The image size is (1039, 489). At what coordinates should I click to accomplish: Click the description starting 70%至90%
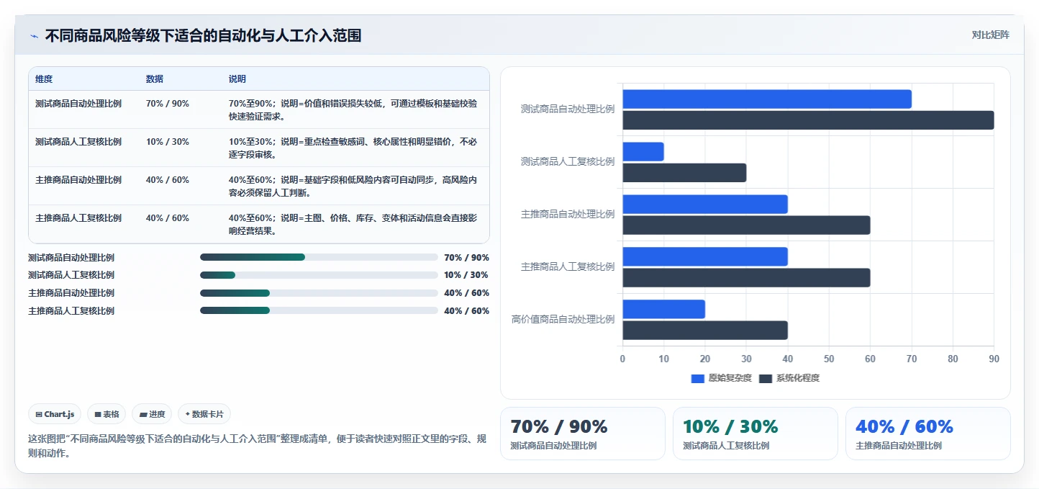coord(353,109)
